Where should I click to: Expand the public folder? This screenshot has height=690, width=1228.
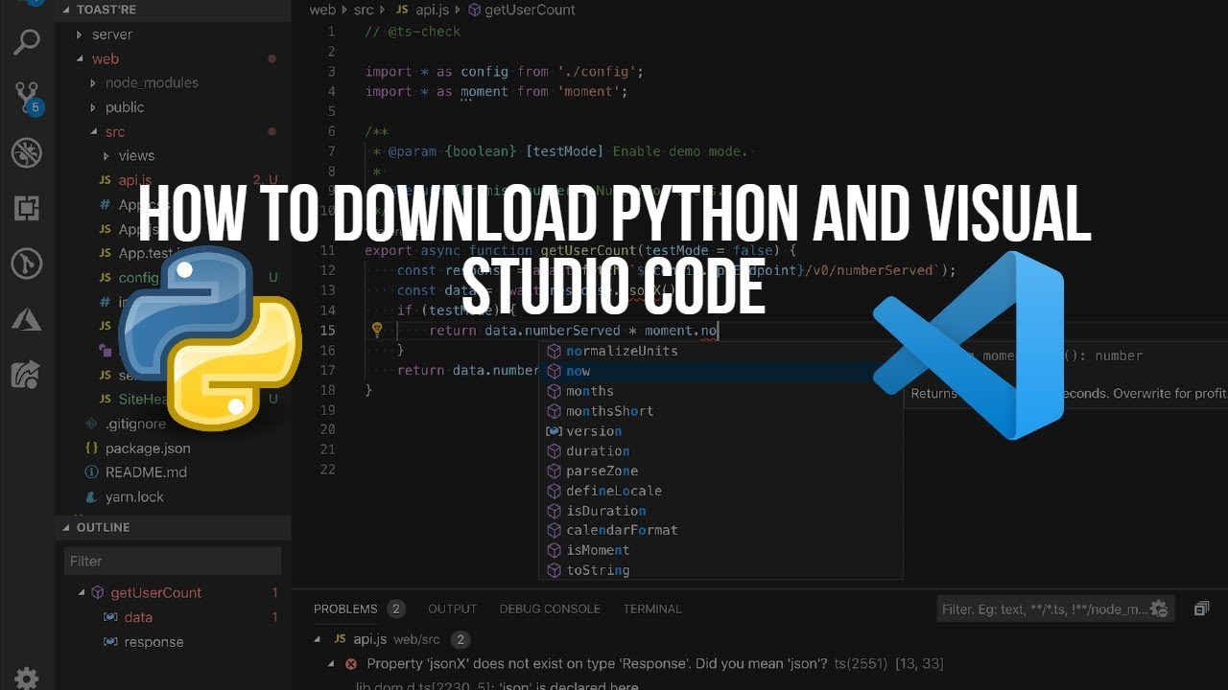(x=93, y=107)
